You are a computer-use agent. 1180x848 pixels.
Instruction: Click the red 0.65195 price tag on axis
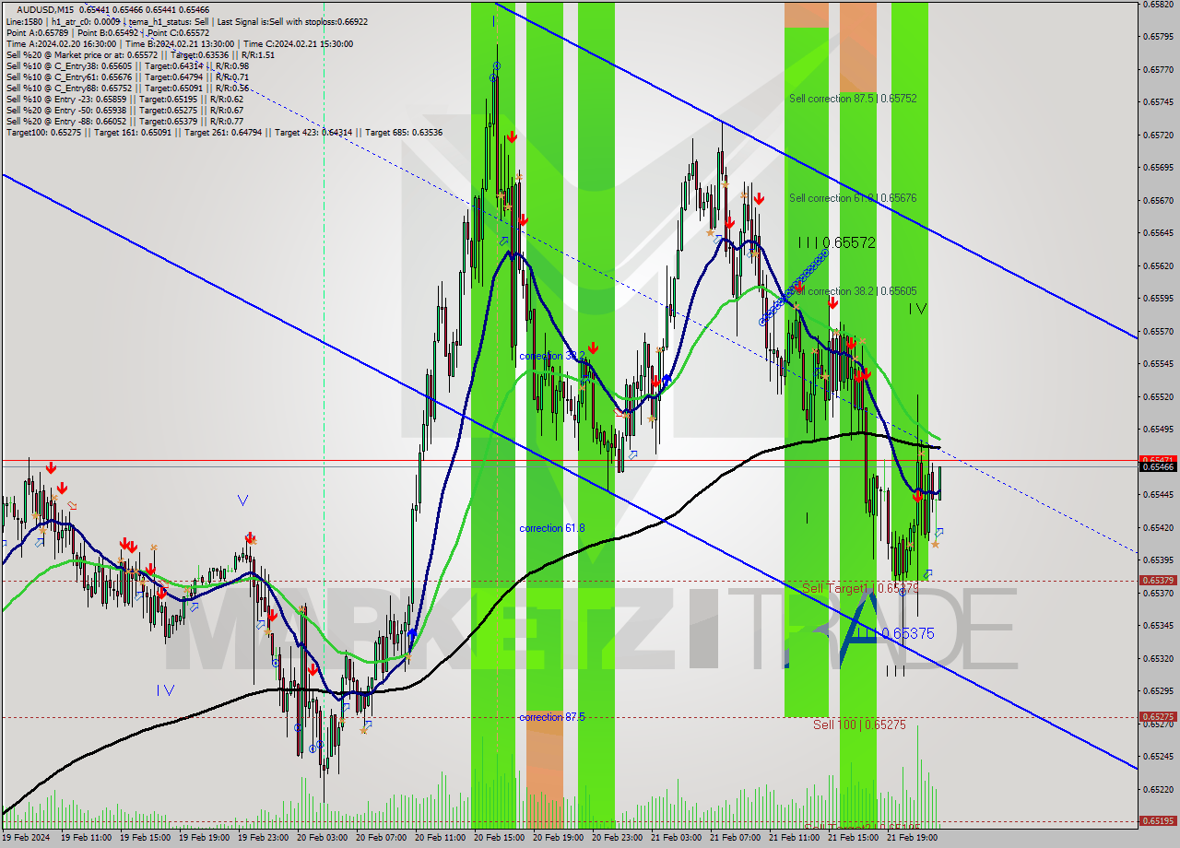pos(1158,820)
